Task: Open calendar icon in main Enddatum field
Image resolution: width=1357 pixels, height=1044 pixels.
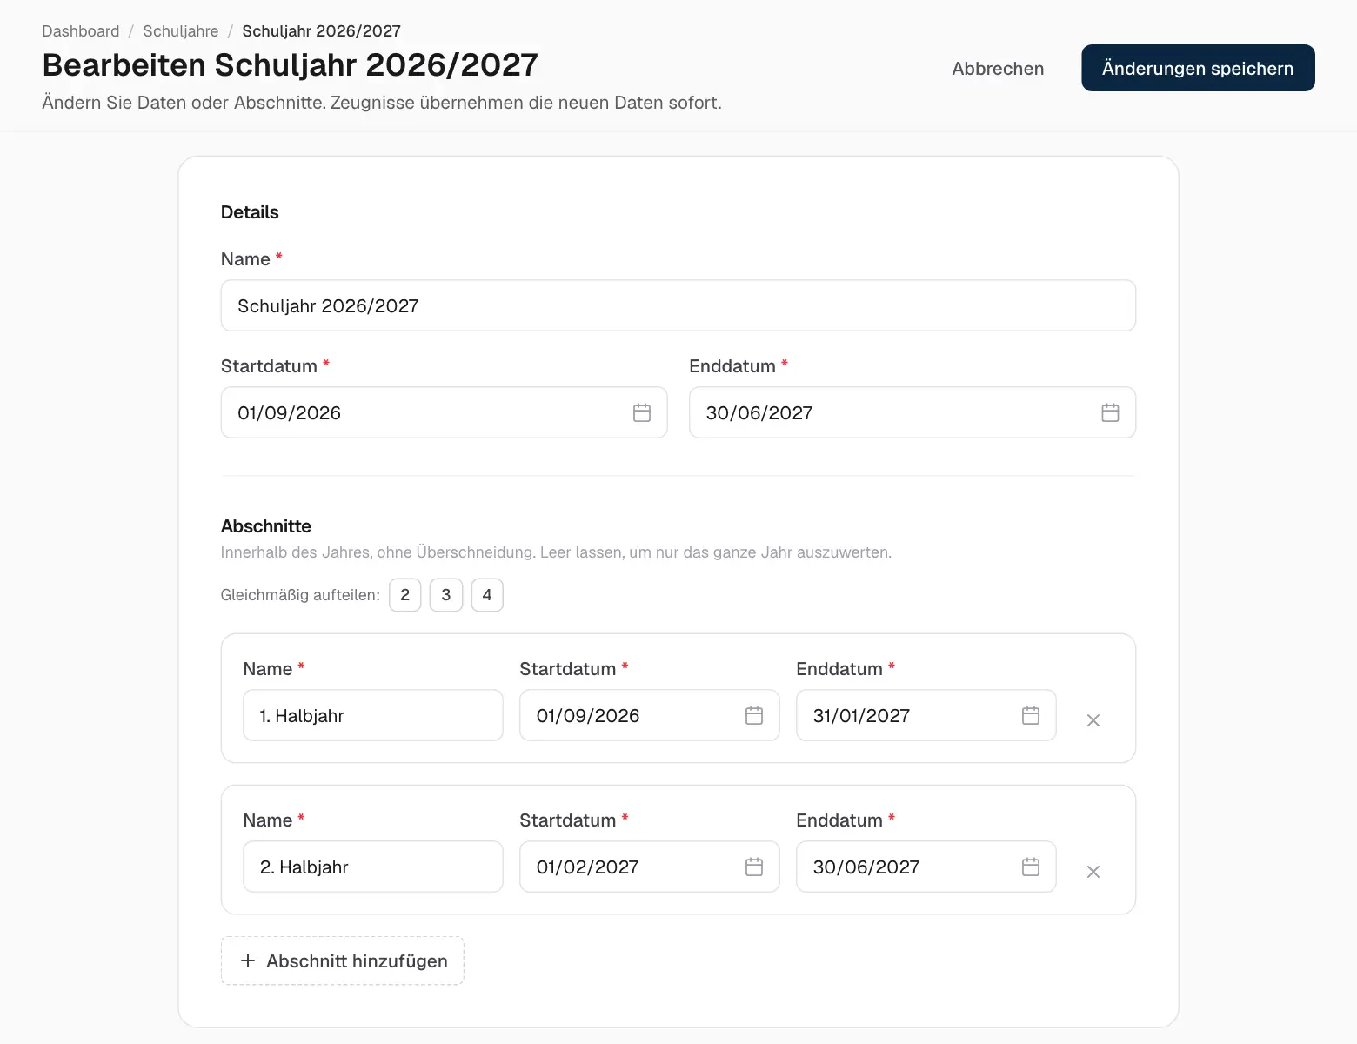Action: 1110,412
